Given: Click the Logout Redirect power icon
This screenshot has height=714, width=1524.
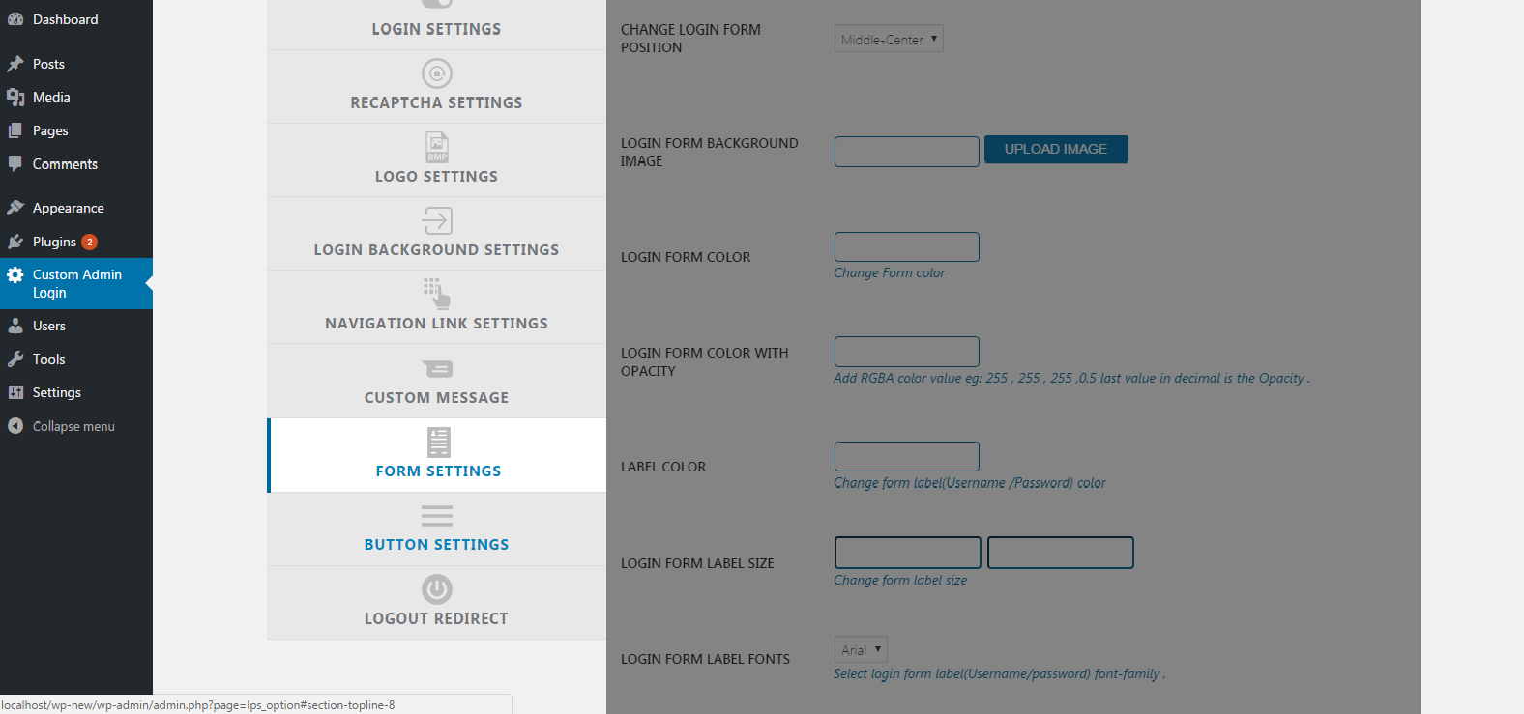Looking at the screenshot, I should pyautogui.click(x=436, y=588).
